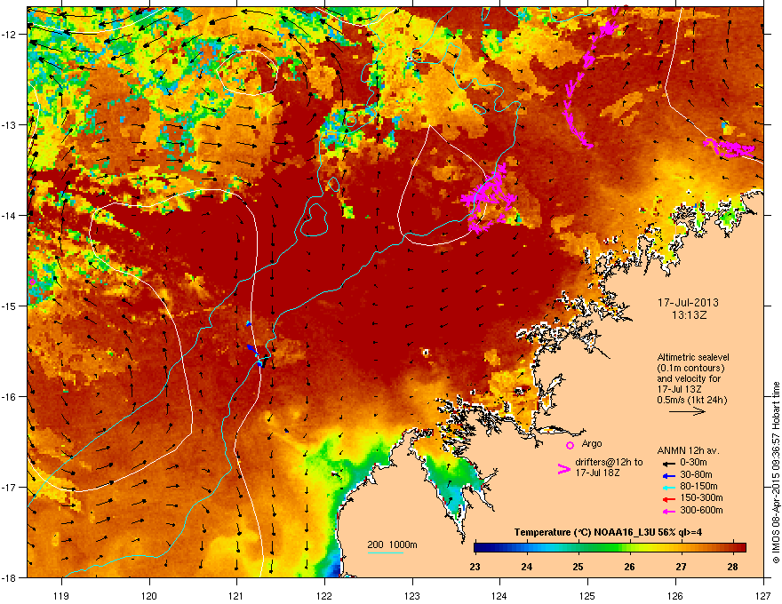
Task: Click the 'drifters@12h to' legend text
Action: coord(609,462)
